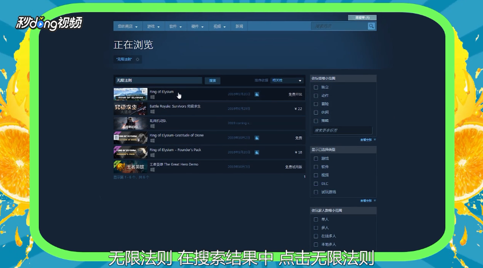Click the 免费试用版 label on Great Hero Demo row
483x268 pixels.
pos(294,167)
